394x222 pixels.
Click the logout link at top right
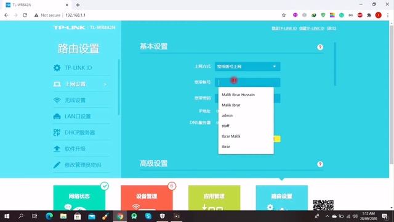click(331, 28)
